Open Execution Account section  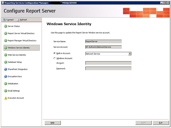[x=16, y=98]
